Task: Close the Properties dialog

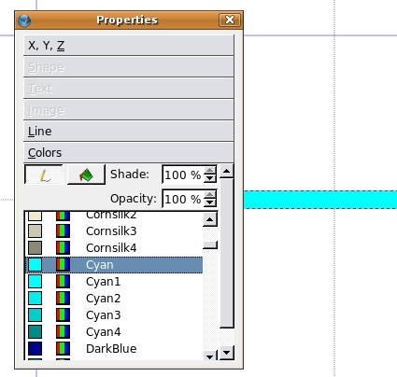Action: click(x=230, y=20)
